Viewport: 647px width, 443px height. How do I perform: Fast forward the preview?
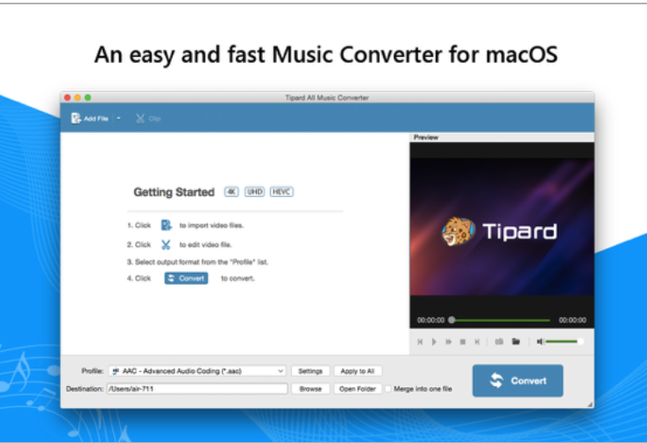point(449,341)
